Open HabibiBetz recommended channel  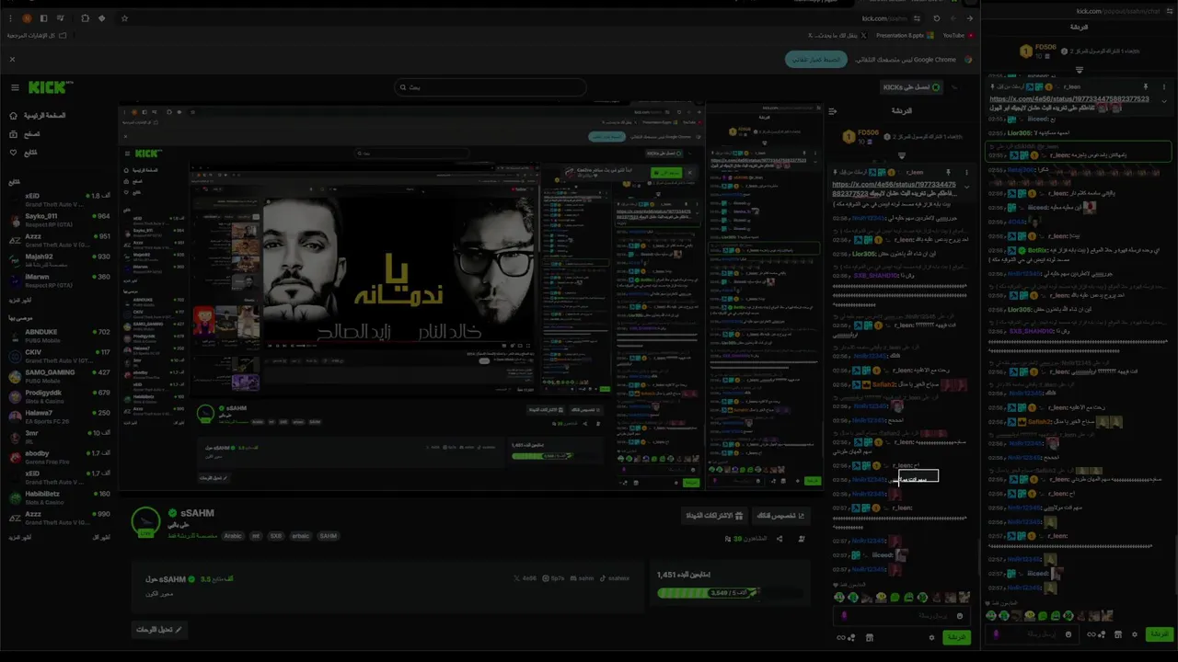(x=60, y=496)
